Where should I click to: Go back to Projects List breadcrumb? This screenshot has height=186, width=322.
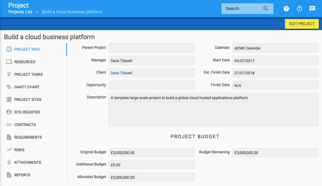point(20,12)
